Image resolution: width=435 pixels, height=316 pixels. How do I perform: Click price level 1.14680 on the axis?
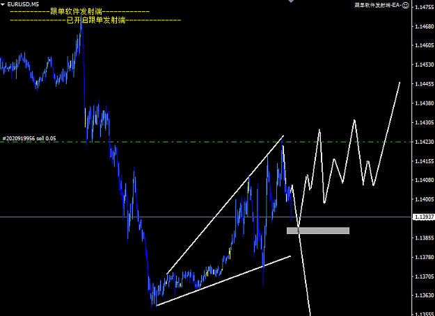point(424,26)
